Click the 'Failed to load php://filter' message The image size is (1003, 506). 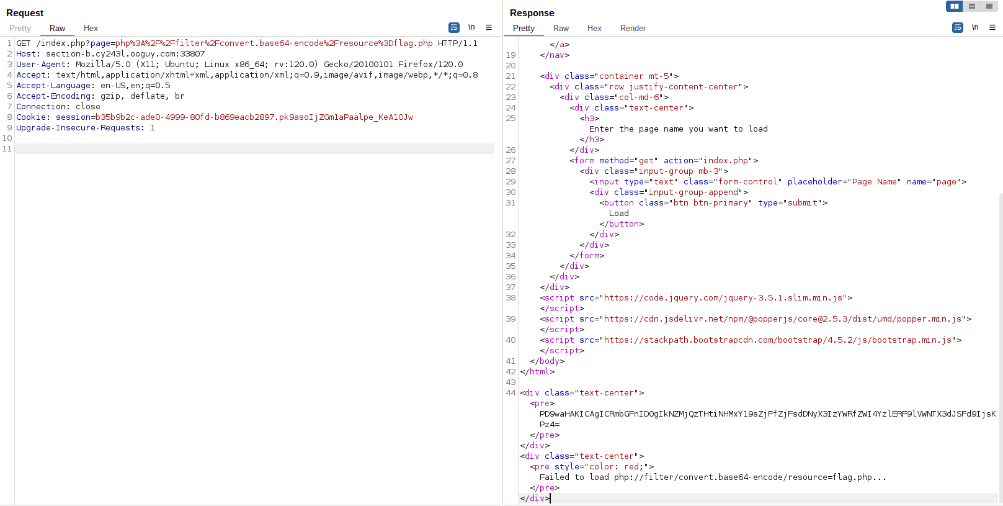tap(713, 477)
